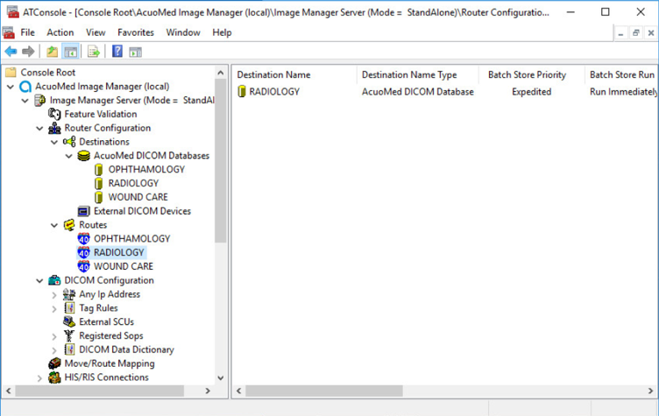Select the OPHTHAMOLOGY route

[x=132, y=239]
